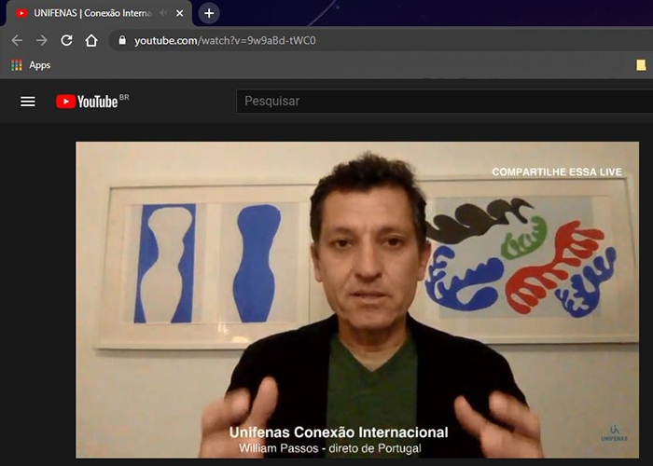Switch to the UNIFENAS Conexão Internacional tab
The image size is (653, 466).
click(91, 13)
